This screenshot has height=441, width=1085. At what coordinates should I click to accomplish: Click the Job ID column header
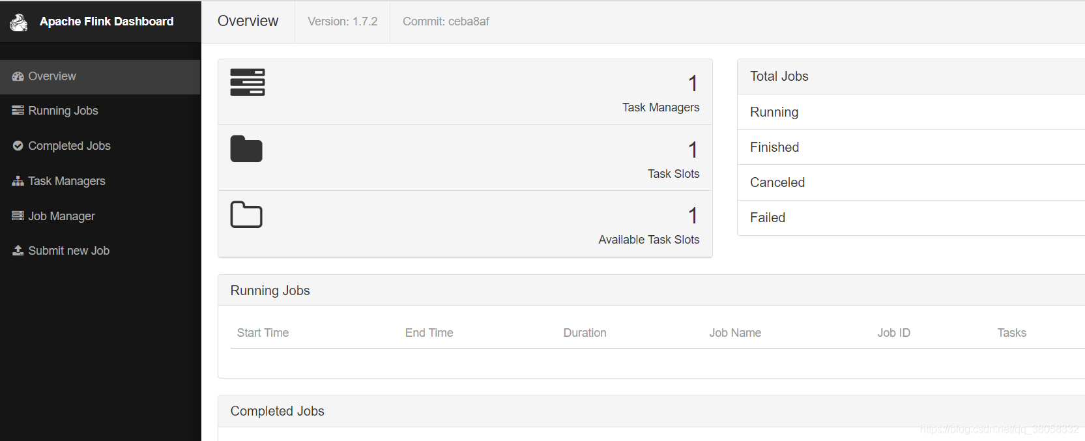pyautogui.click(x=893, y=333)
